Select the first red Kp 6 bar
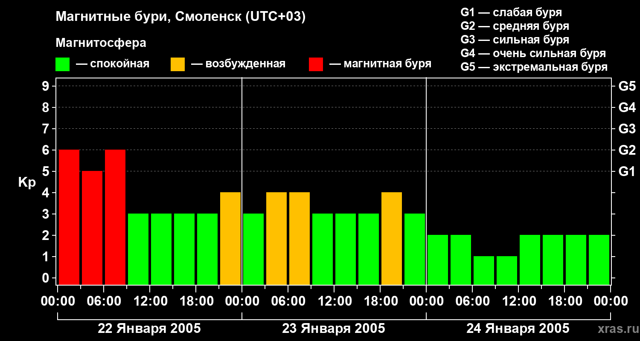 [69, 217]
